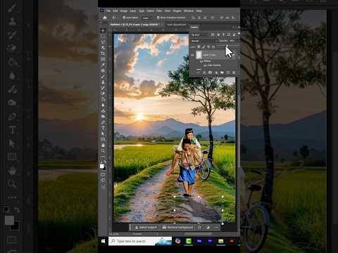Select the Path Selection tool
The height and width of the screenshot is (253, 338).
click(x=103, y=134)
